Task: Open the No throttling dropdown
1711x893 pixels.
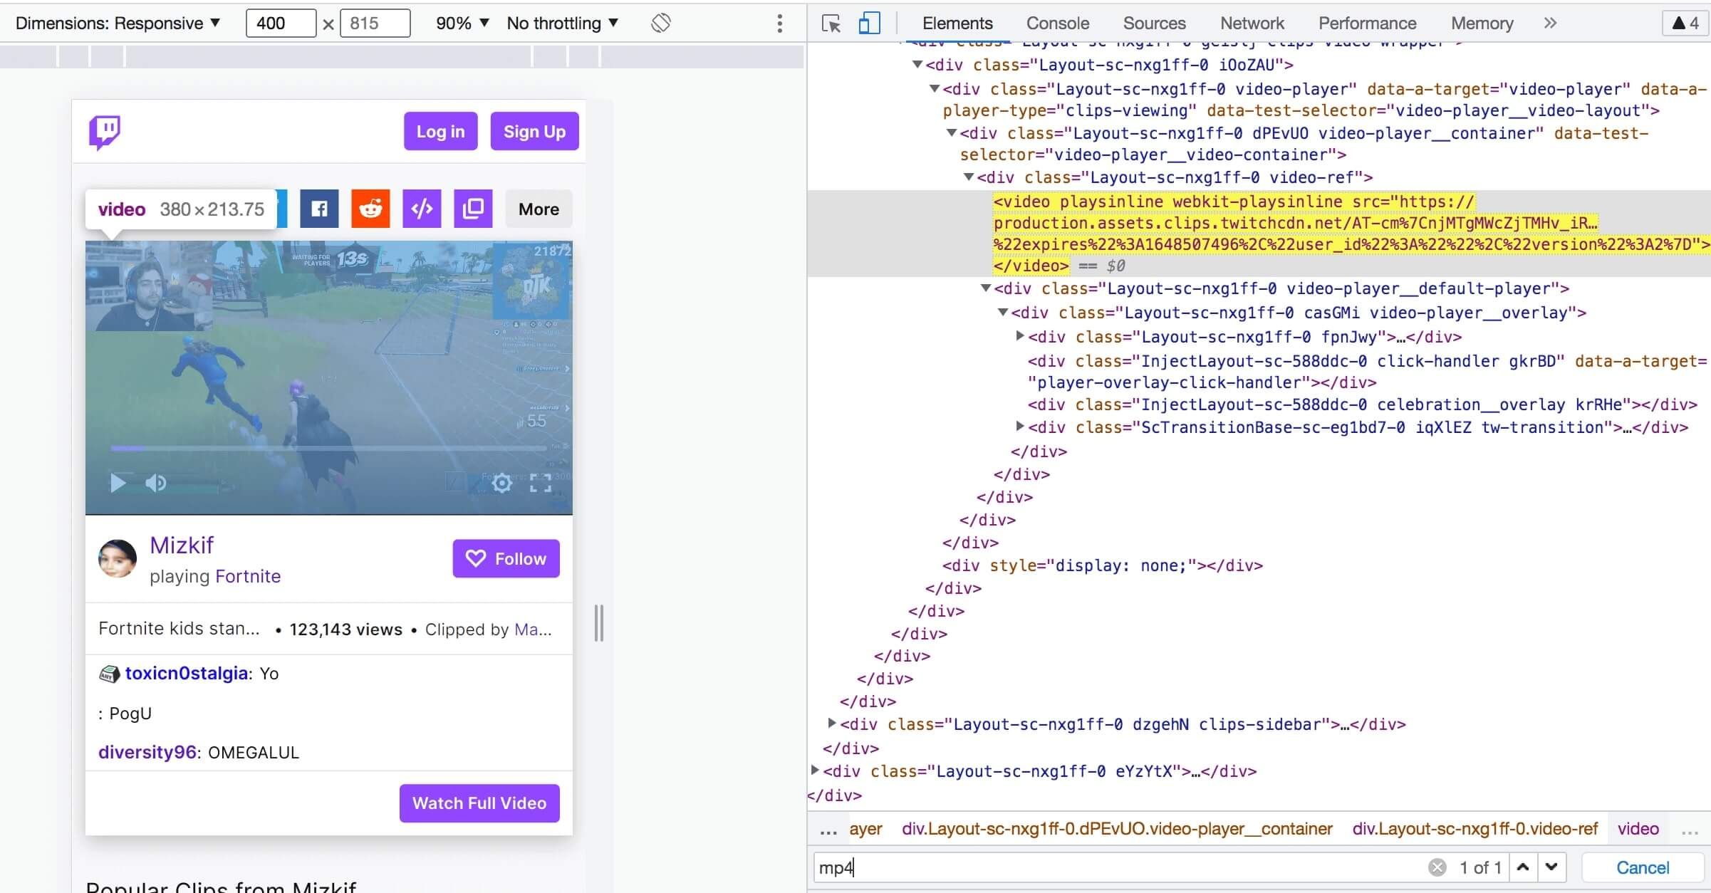Action: click(562, 23)
